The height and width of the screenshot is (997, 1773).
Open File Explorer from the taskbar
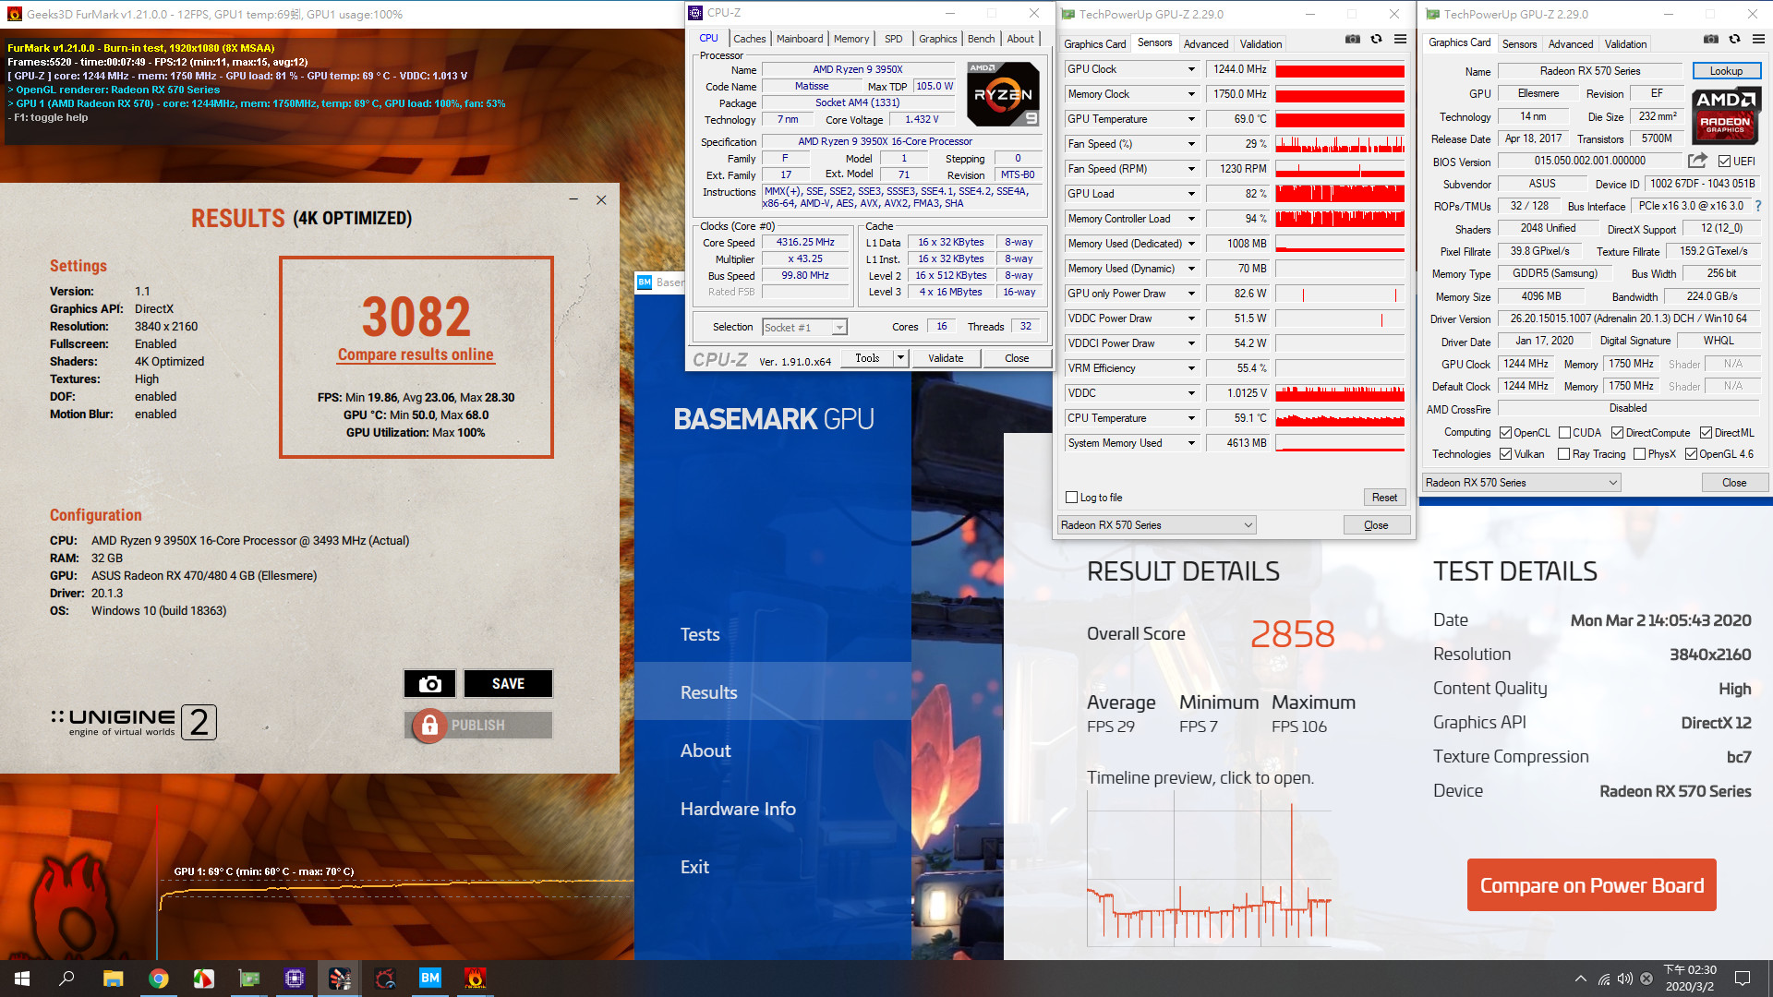point(113,979)
